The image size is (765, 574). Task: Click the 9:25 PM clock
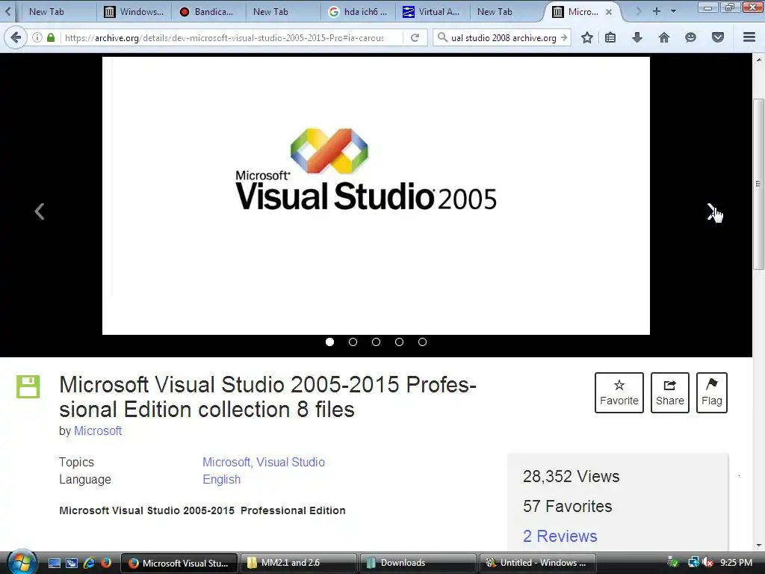click(736, 563)
